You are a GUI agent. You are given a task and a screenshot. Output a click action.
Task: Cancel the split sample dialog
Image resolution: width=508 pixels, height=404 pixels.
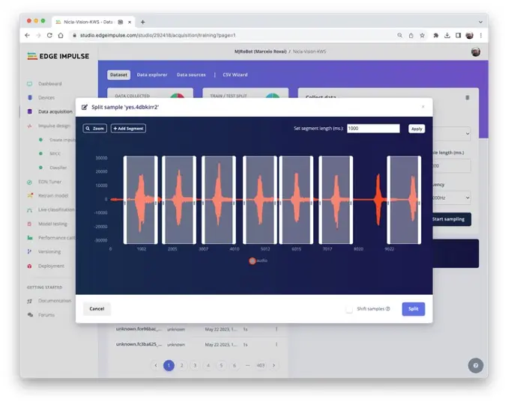coord(97,308)
